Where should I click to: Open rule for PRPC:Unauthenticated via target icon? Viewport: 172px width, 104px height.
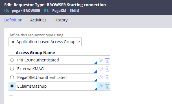(101, 60)
